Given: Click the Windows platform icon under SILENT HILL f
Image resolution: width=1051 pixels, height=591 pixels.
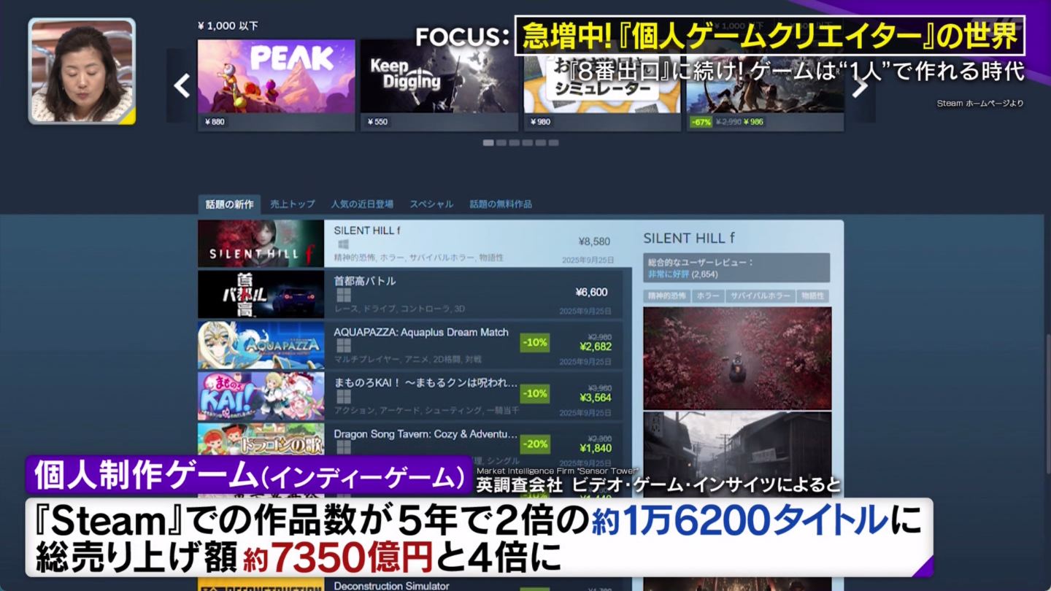Looking at the screenshot, I should tap(342, 245).
